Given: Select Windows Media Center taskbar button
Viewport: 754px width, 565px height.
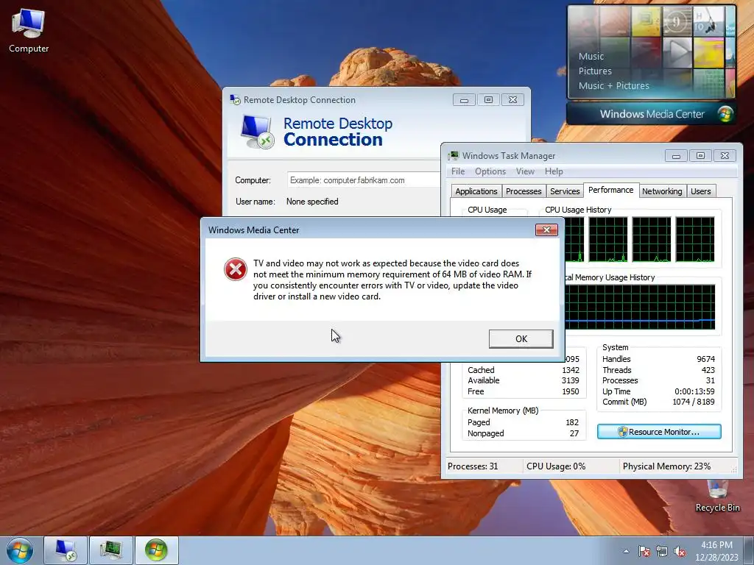Looking at the screenshot, I should pyautogui.click(x=156, y=550).
